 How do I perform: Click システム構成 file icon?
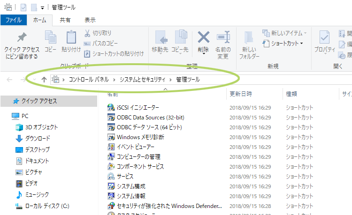111,186
